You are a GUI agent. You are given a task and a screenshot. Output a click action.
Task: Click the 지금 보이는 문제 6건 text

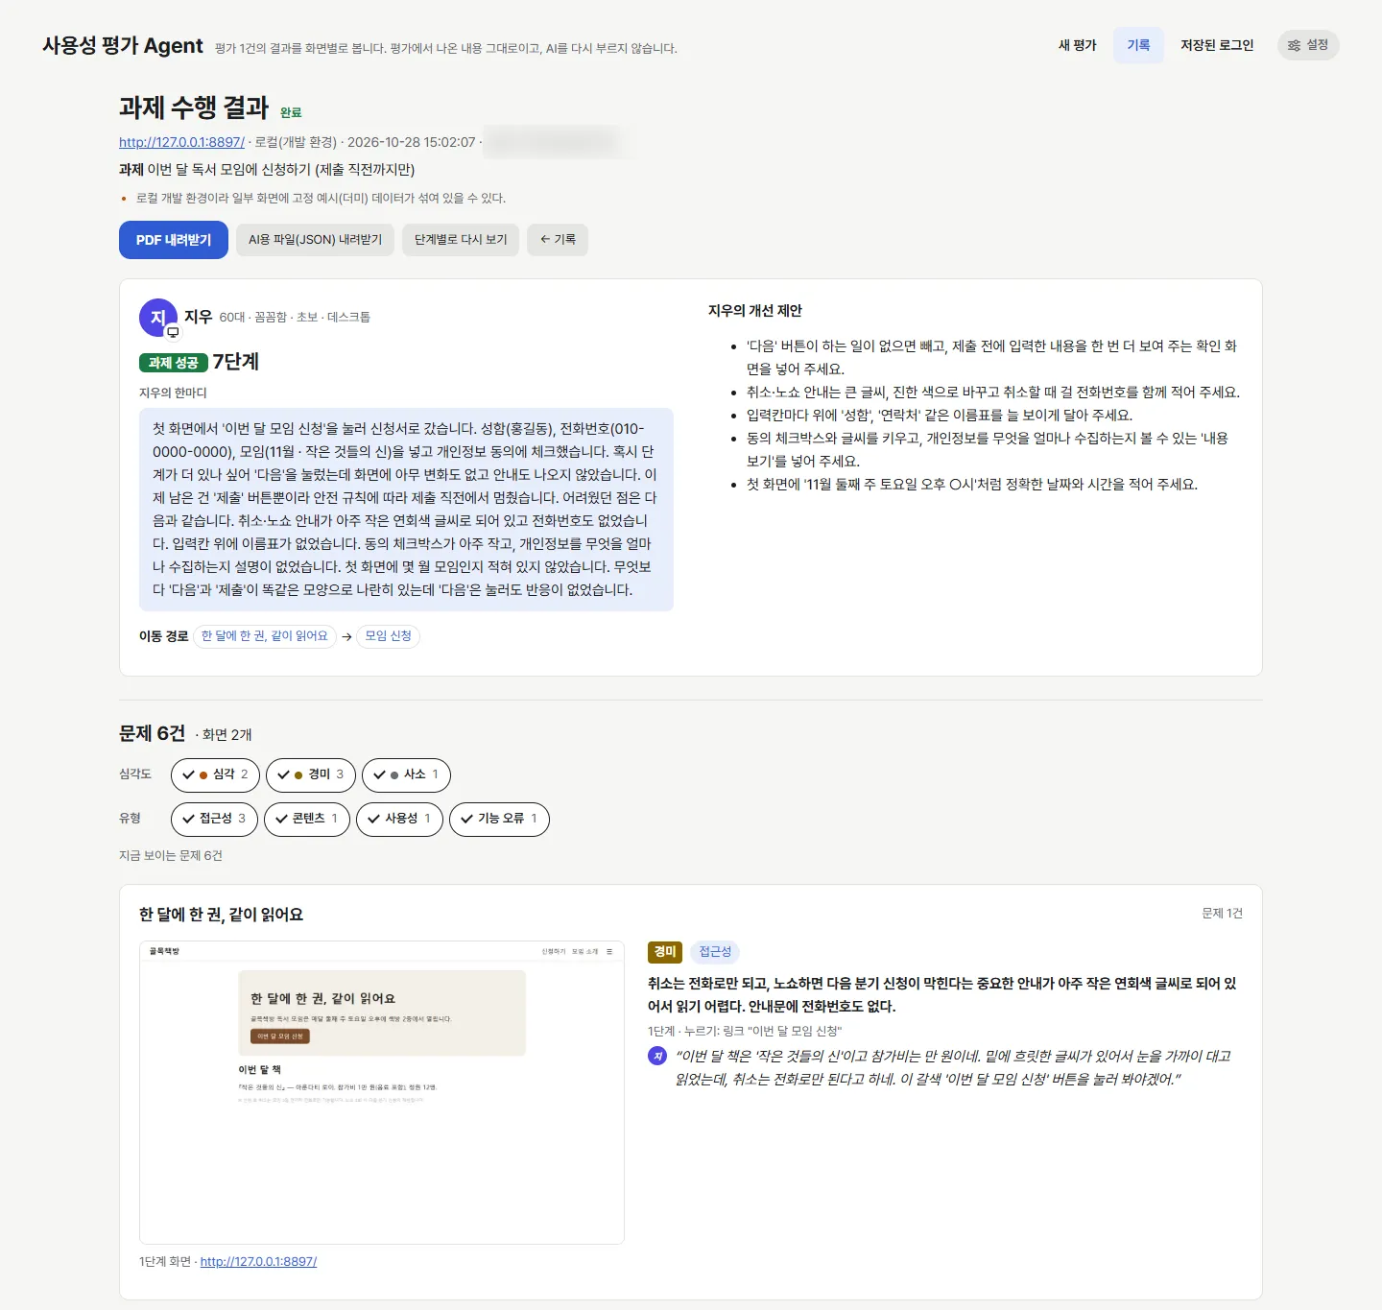(171, 855)
